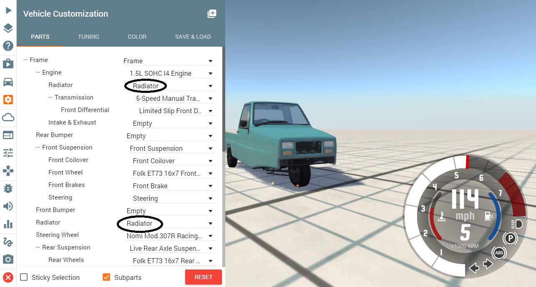Uncheck the Subparts checkbox
This screenshot has width=536, height=287.
click(x=106, y=277)
